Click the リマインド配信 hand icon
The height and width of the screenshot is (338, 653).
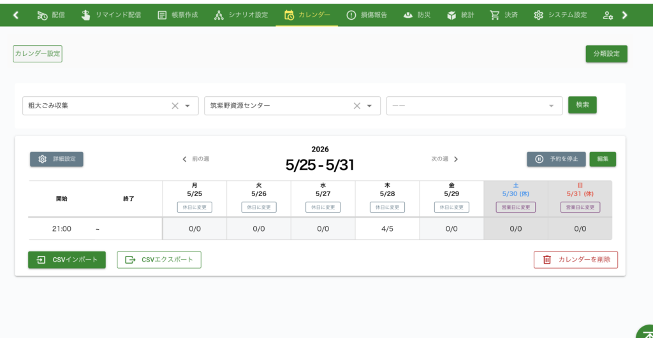point(85,15)
